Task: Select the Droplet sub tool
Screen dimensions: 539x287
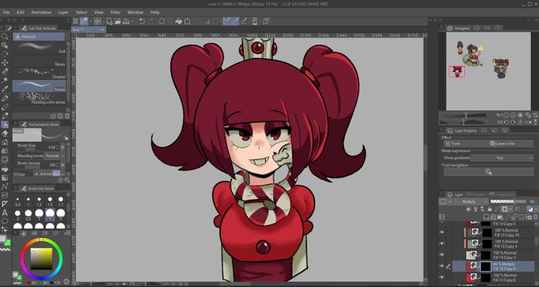Action: click(x=39, y=73)
